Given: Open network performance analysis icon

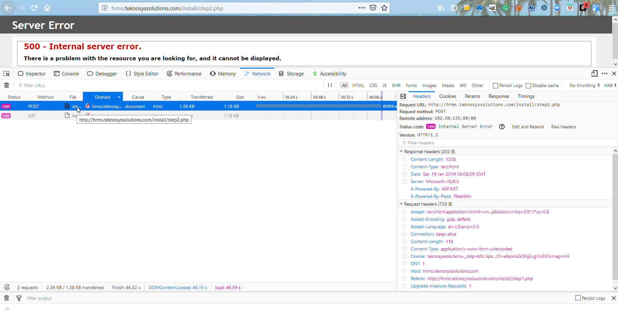Looking at the screenshot, I should coord(7,287).
